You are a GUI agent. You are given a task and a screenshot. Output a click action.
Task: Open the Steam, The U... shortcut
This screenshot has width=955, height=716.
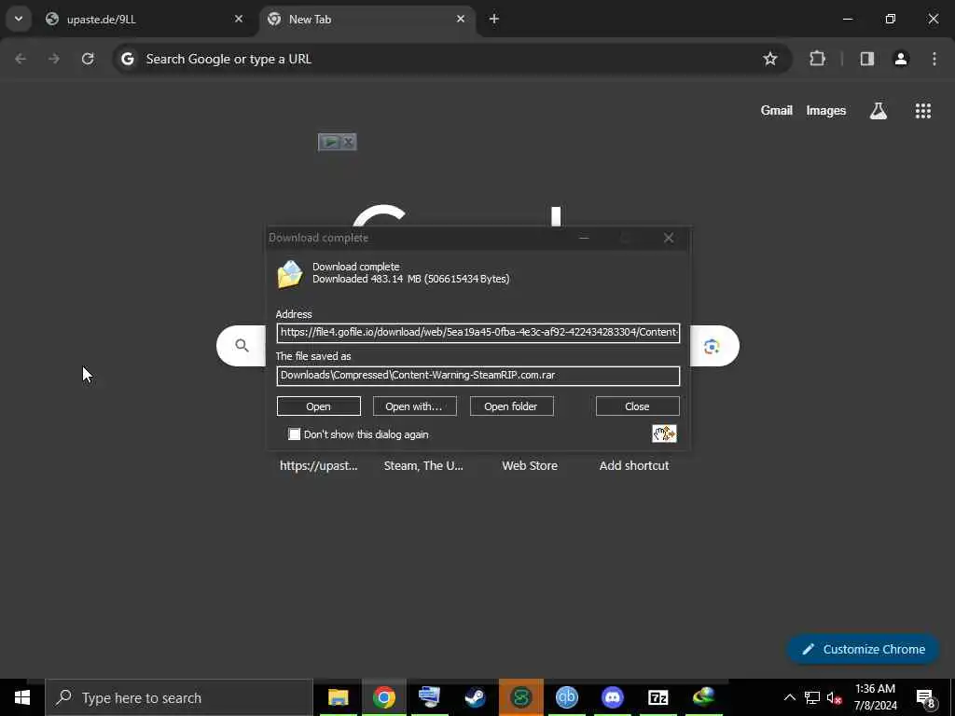click(x=423, y=466)
